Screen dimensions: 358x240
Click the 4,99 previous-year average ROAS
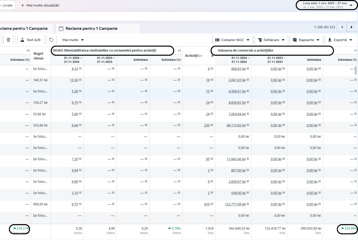112,229
